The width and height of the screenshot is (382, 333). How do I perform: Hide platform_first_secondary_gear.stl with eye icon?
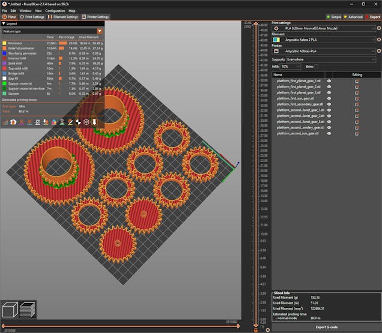[329, 104]
